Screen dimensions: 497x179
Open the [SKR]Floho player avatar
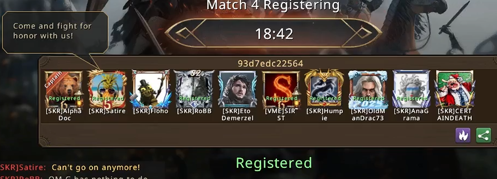point(151,89)
